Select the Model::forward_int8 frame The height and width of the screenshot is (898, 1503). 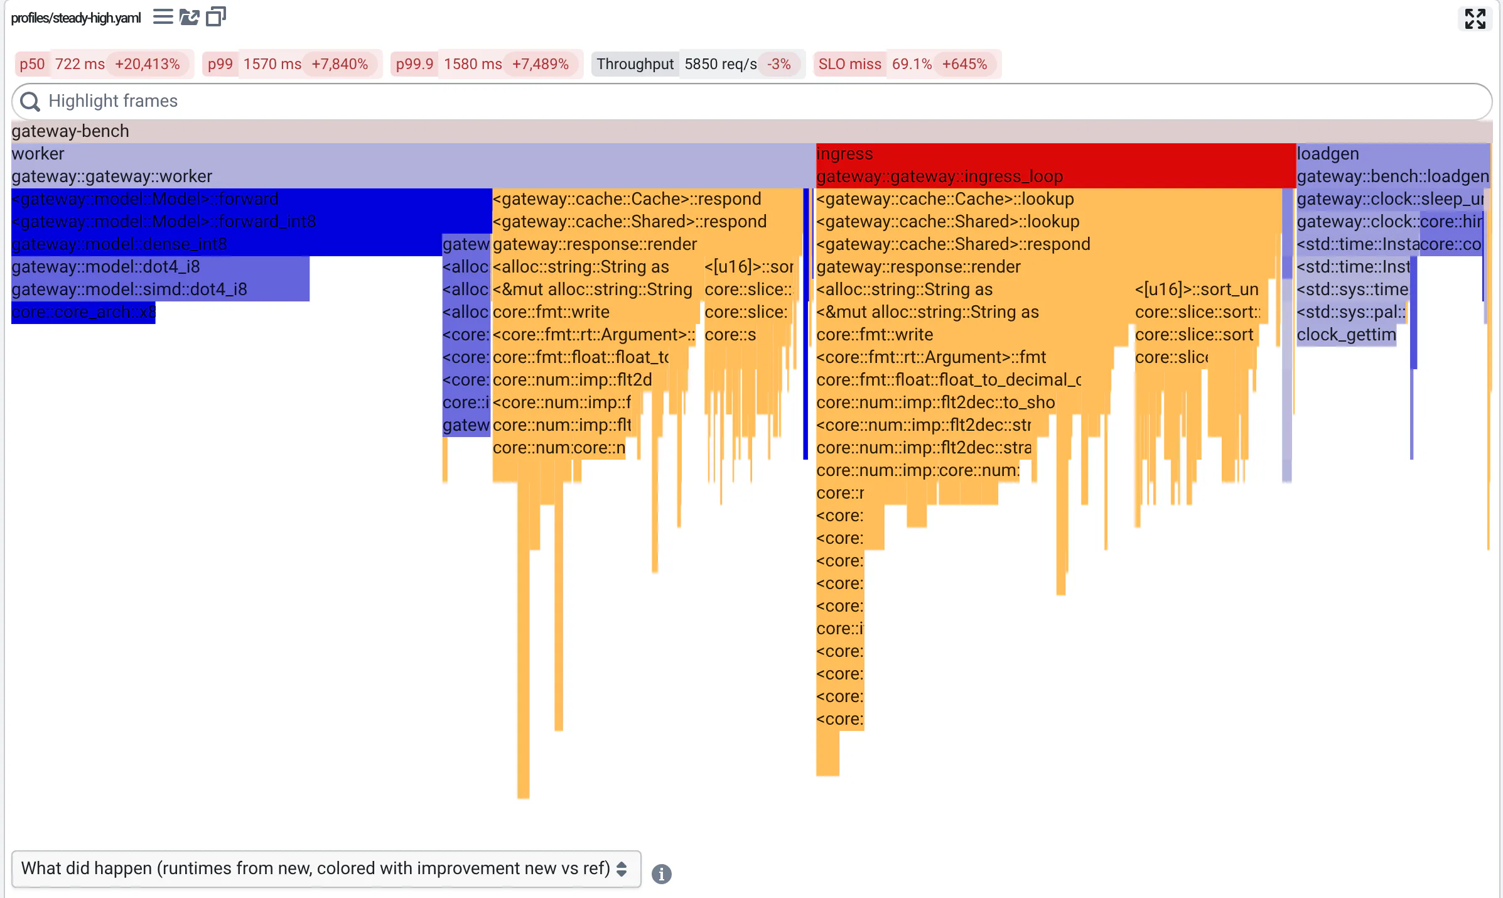tap(251, 222)
